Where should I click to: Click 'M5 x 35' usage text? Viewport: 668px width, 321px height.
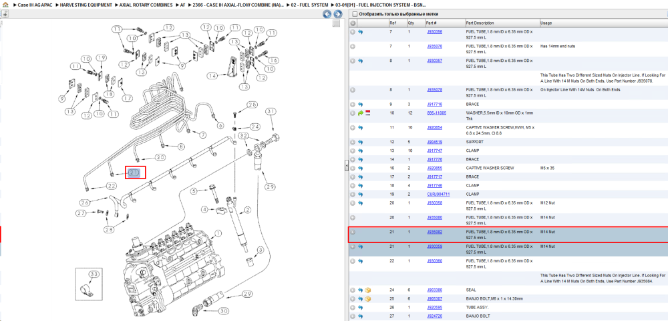[547, 168]
